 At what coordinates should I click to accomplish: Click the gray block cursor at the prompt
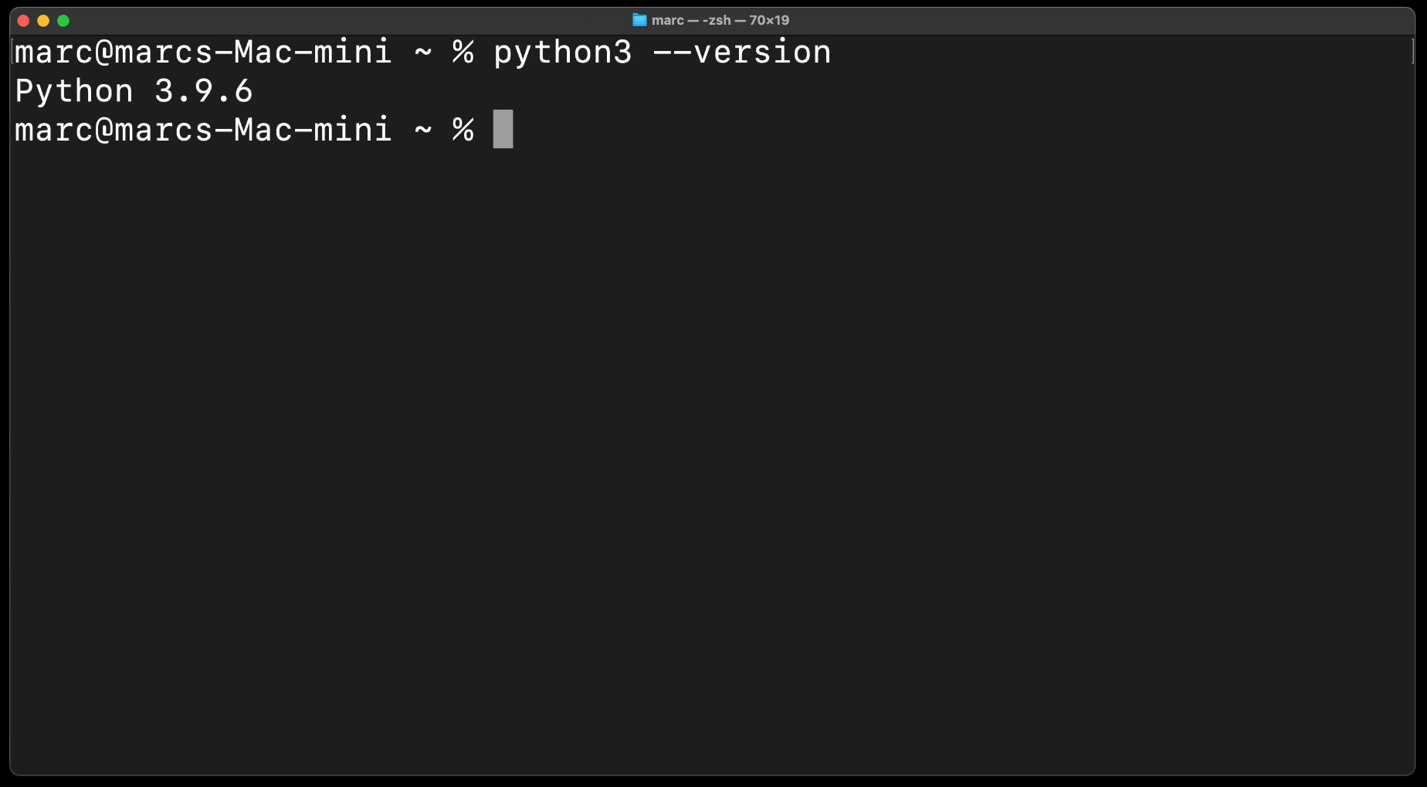point(503,129)
